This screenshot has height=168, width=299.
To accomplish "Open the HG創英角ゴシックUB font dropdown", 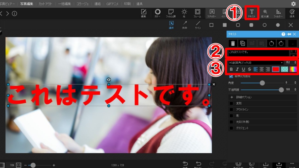I will [256, 63].
